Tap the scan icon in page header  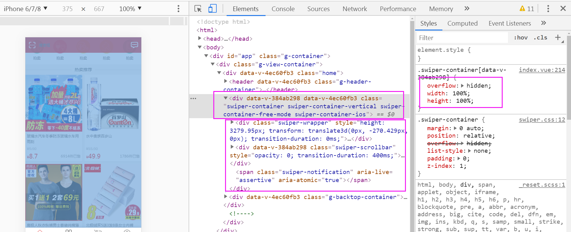[32, 45]
